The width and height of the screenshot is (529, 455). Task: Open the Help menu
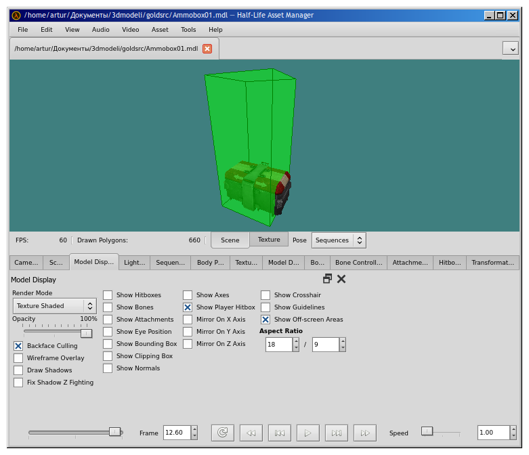point(215,30)
